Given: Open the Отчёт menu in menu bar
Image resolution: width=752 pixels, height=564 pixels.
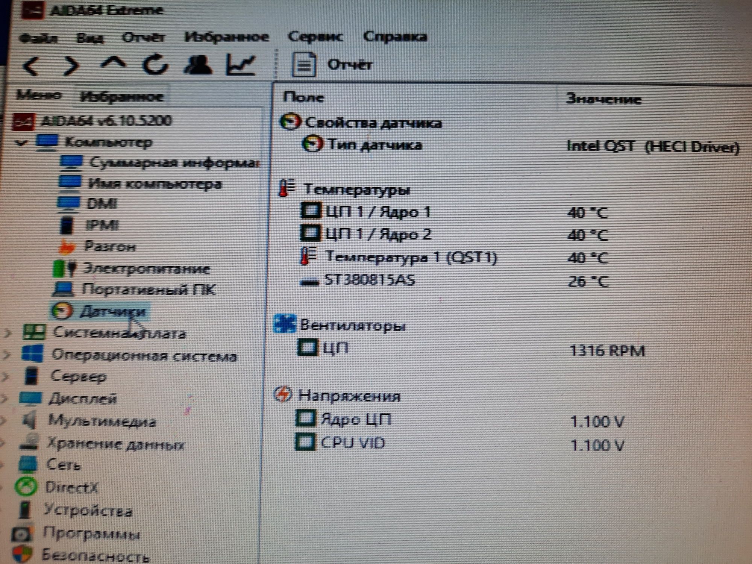Looking at the screenshot, I should pos(143,37).
